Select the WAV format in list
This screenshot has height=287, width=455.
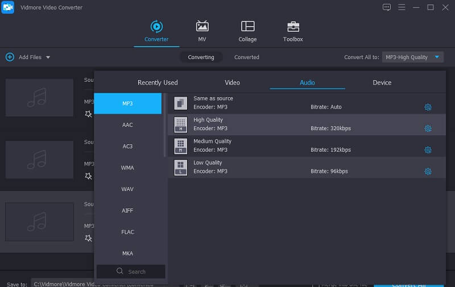point(127,189)
